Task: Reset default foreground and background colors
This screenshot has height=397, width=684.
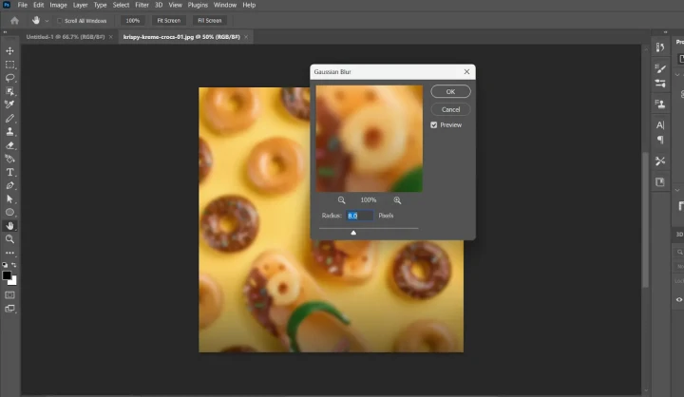Action: pos(5,265)
